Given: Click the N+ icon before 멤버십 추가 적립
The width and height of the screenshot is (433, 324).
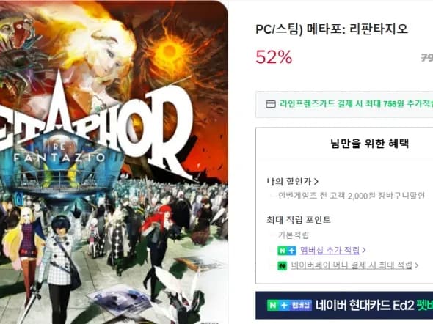Looking at the screenshot, I should (287, 251).
